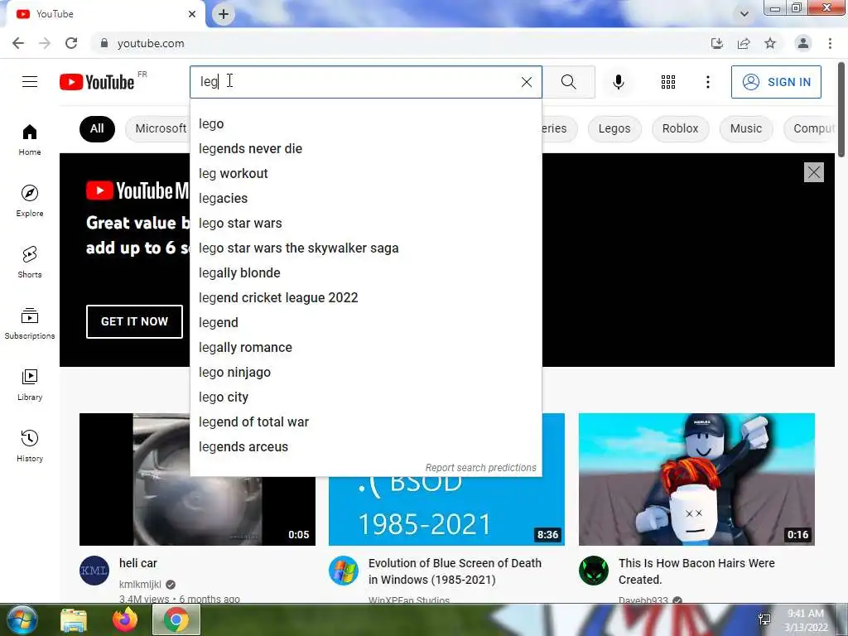Choose suggestion 'legend of total war'
This screenshot has height=636, width=848.
tap(365, 422)
